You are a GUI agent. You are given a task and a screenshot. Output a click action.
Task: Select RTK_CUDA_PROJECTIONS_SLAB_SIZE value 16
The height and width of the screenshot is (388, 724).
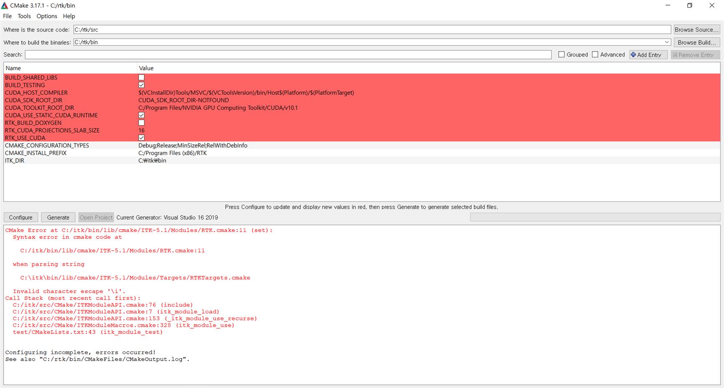[142, 130]
